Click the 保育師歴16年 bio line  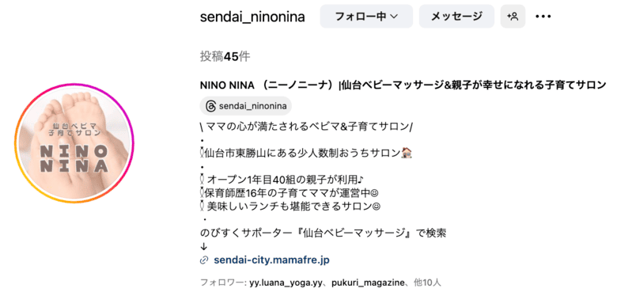coord(290,193)
